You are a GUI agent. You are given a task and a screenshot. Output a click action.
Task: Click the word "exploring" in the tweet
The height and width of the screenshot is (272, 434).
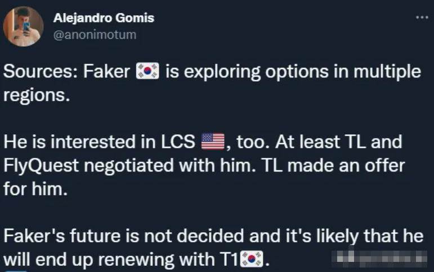tap(222, 72)
